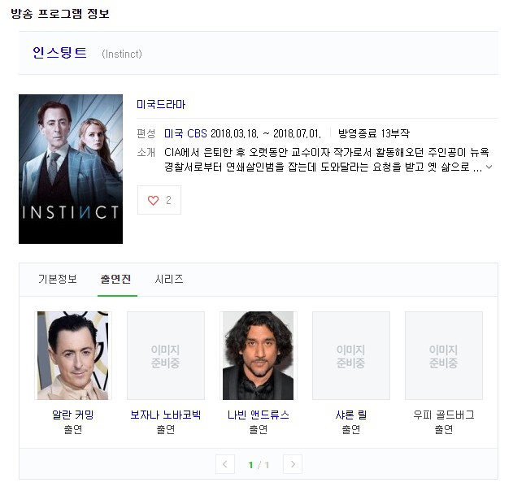
Task: Click 샤론 릴 placeholder image
Action: click(x=351, y=355)
